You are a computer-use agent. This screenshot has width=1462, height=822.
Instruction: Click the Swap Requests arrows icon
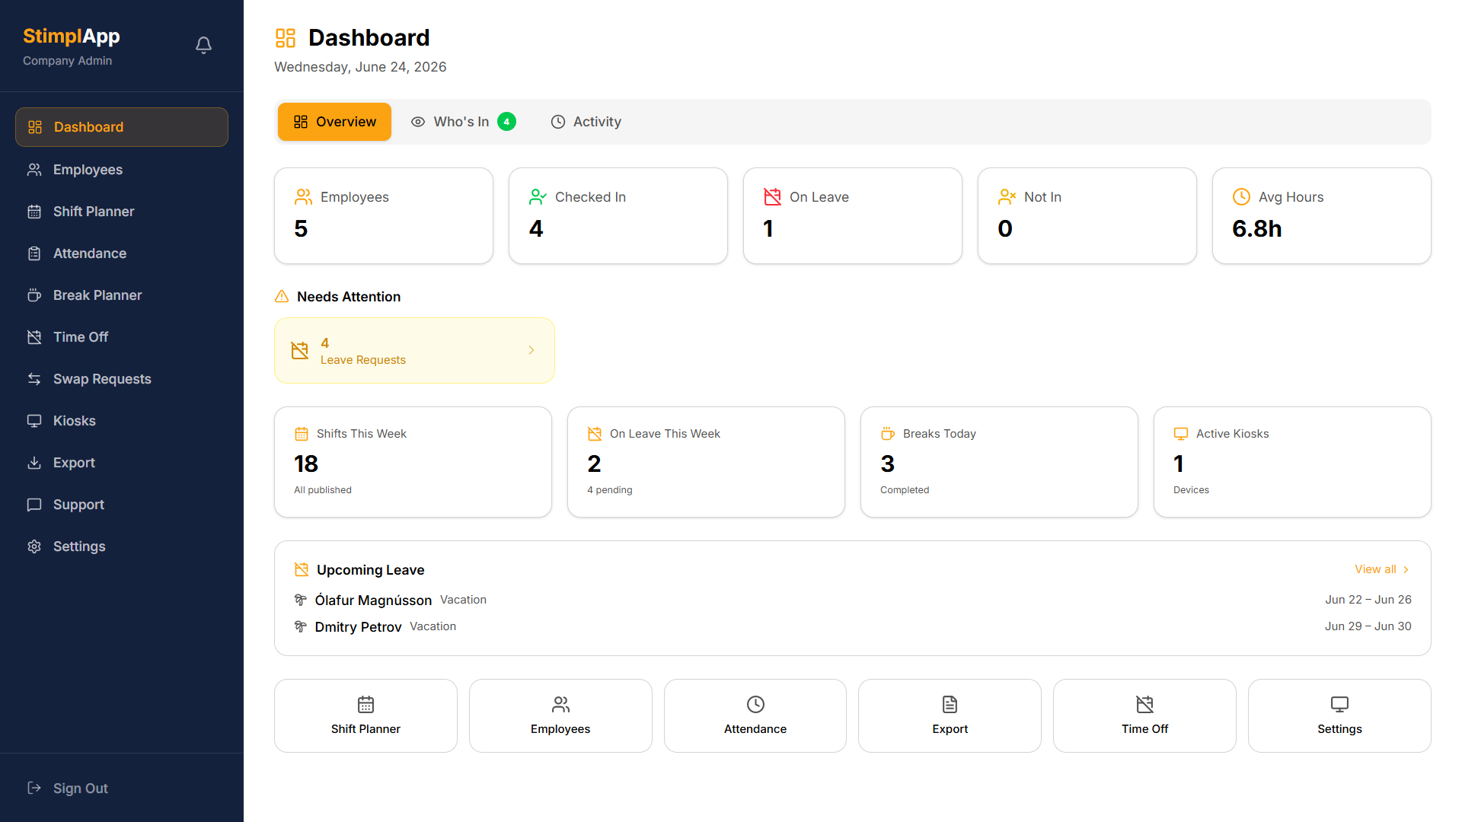click(x=34, y=379)
